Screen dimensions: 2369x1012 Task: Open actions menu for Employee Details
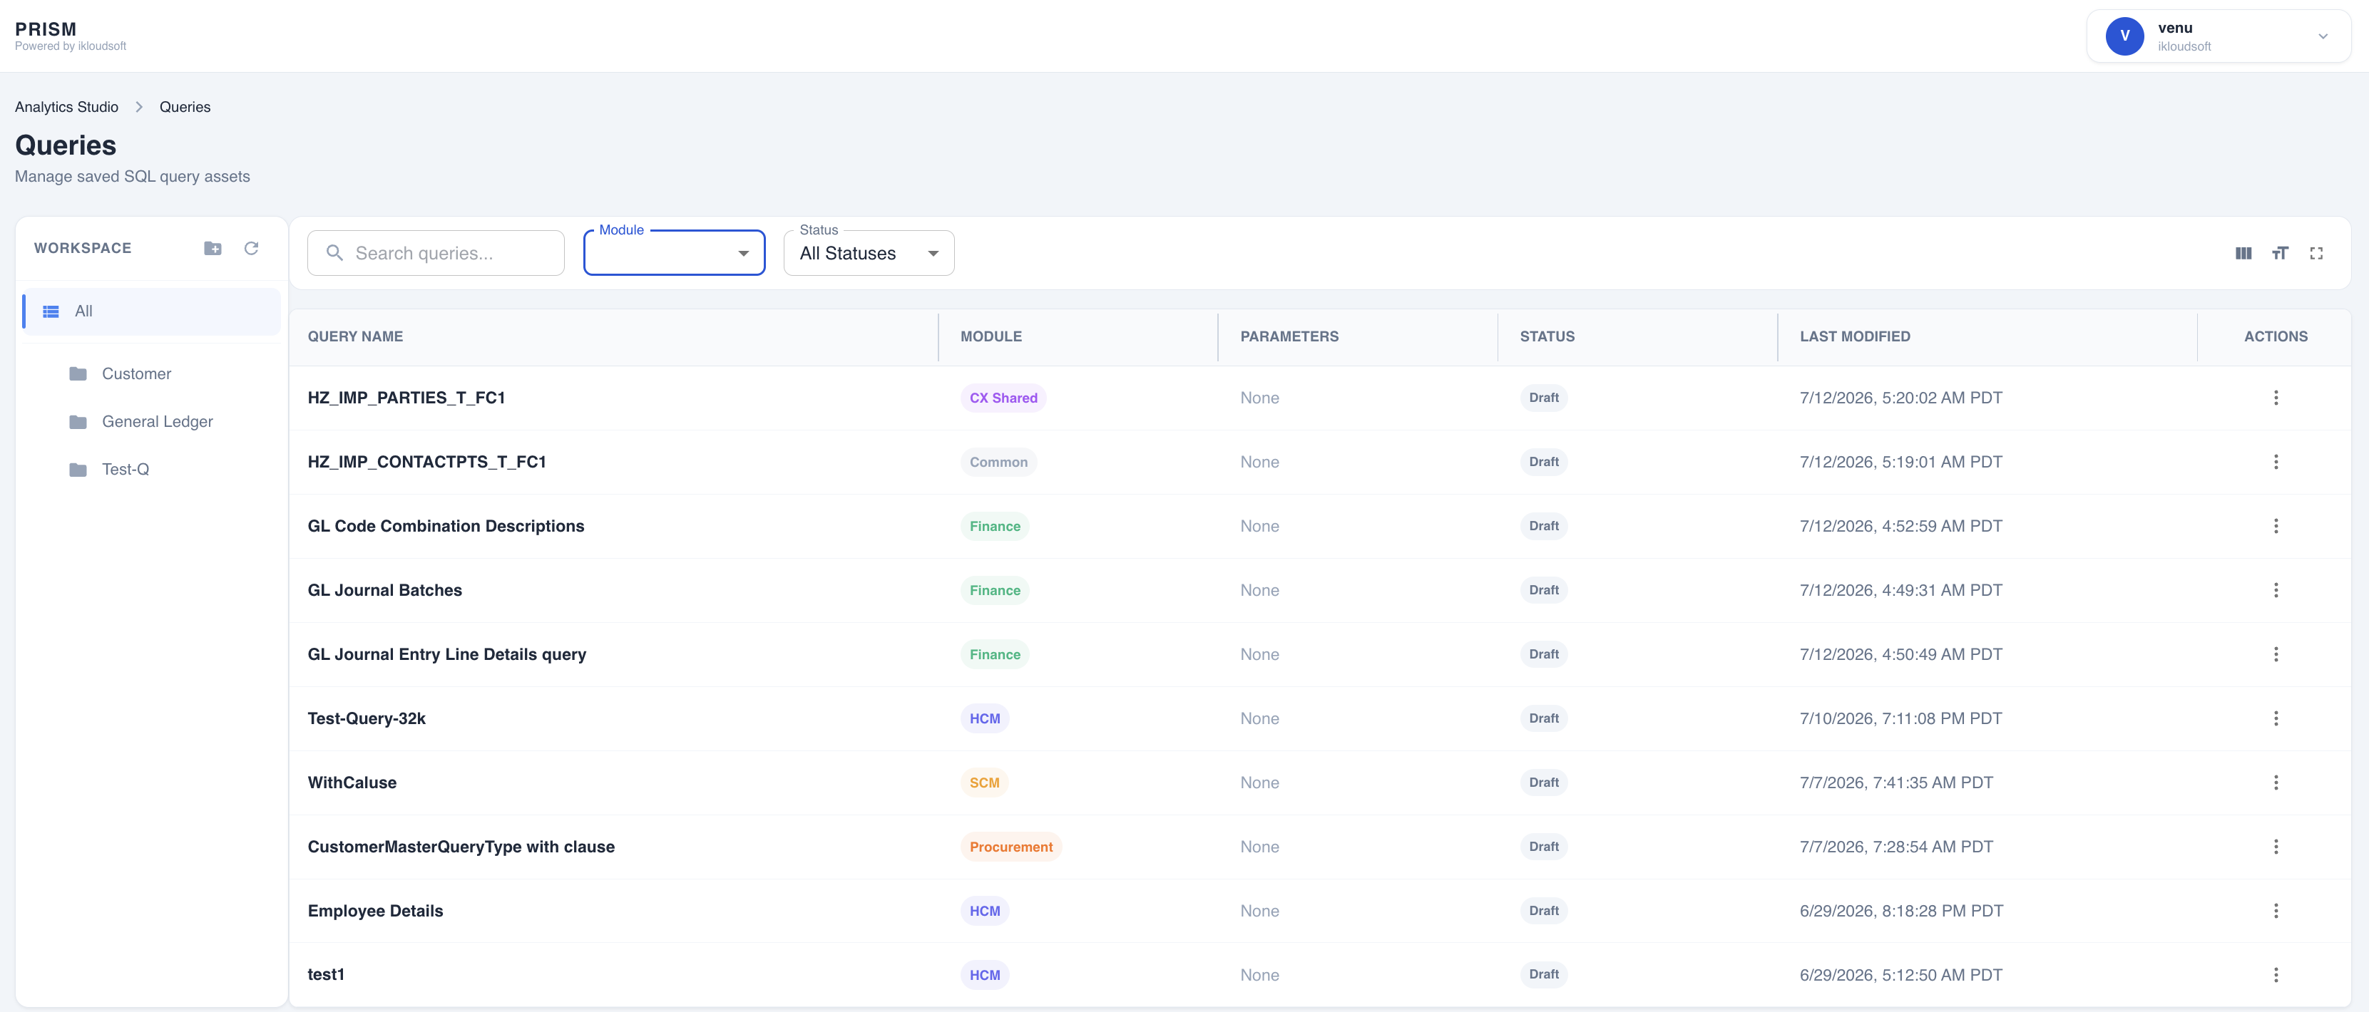click(x=2276, y=911)
